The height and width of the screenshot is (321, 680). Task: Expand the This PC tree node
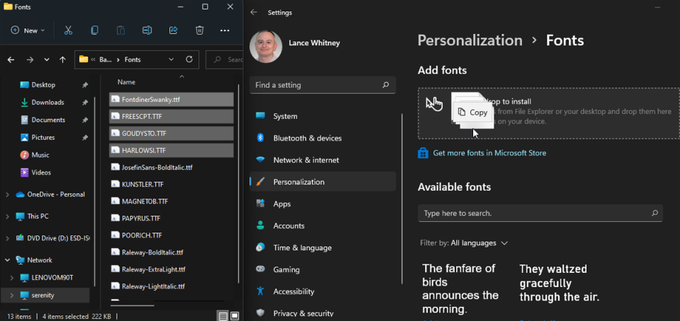(7, 216)
